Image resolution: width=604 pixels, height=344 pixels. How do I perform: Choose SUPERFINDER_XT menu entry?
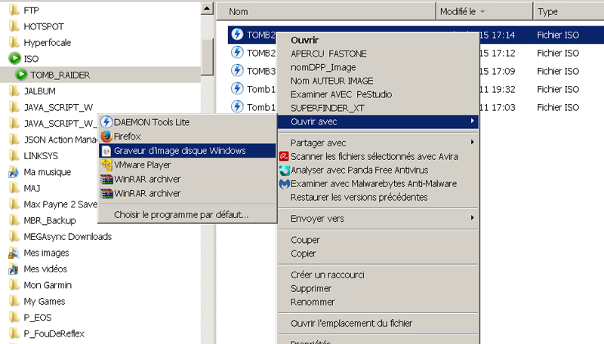[378, 108]
